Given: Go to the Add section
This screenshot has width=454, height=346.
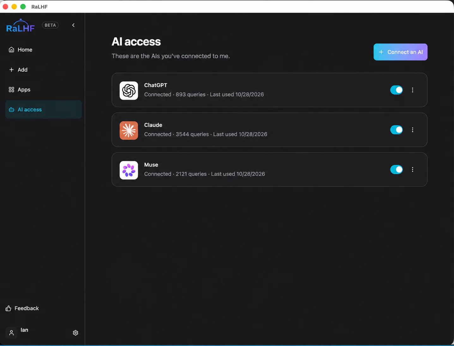Looking at the screenshot, I should tap(44, 70).
